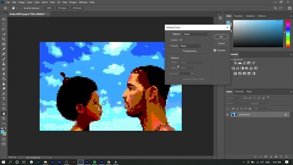The width and height of the screenshot is (293, 165).
Task: Uncheck the Preview checkbox
Action: click(215, 50)
